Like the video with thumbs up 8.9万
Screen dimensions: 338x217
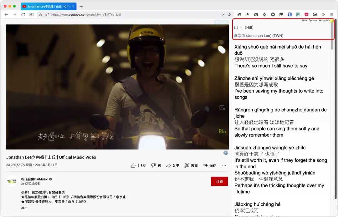tap(138, 165)
